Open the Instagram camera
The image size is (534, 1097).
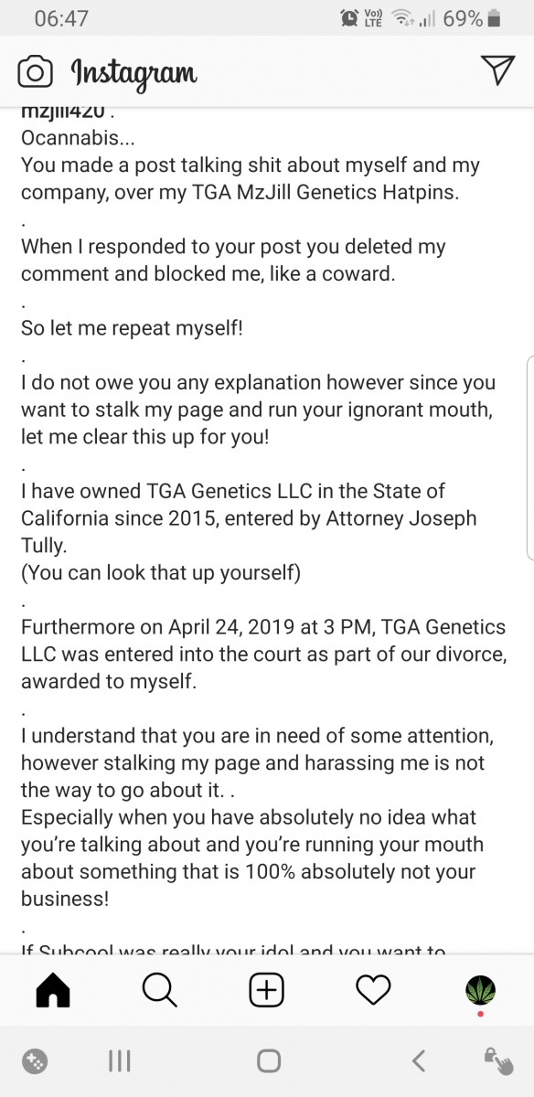pos(35,73)
